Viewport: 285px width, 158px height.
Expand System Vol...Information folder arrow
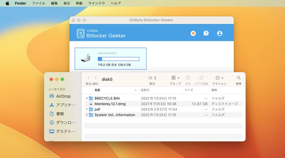coord(87,115)
